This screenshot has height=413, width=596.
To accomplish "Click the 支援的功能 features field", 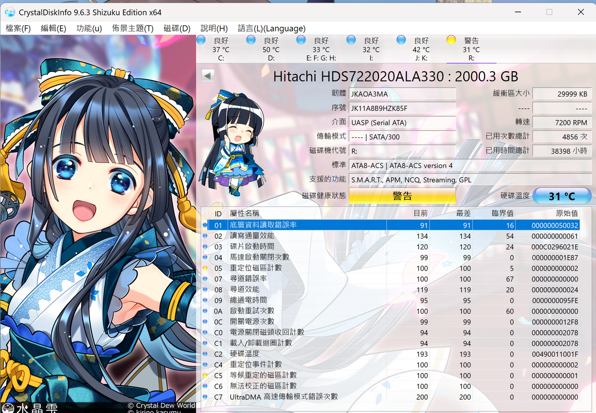I will [x=470, y=180].
